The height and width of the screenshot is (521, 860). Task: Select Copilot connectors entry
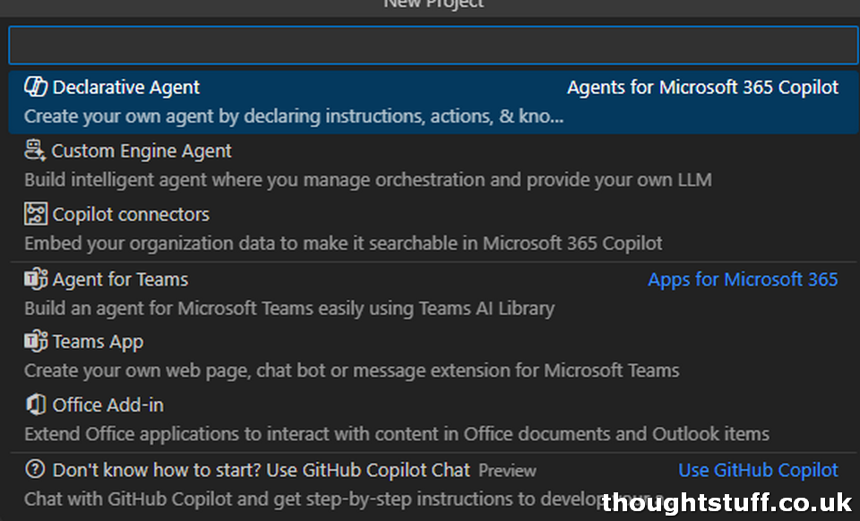(434, 228)
